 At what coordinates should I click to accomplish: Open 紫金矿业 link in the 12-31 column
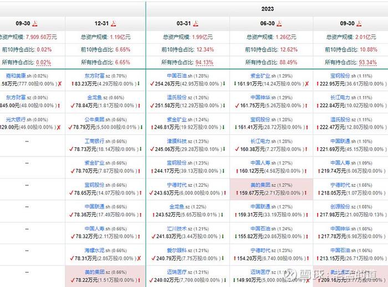[95, 163]
